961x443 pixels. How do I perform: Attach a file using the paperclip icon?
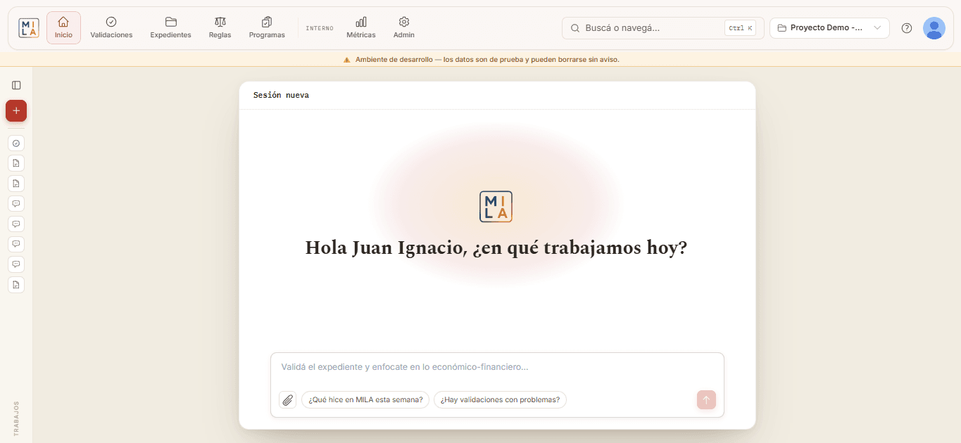(x=287, y=399)
